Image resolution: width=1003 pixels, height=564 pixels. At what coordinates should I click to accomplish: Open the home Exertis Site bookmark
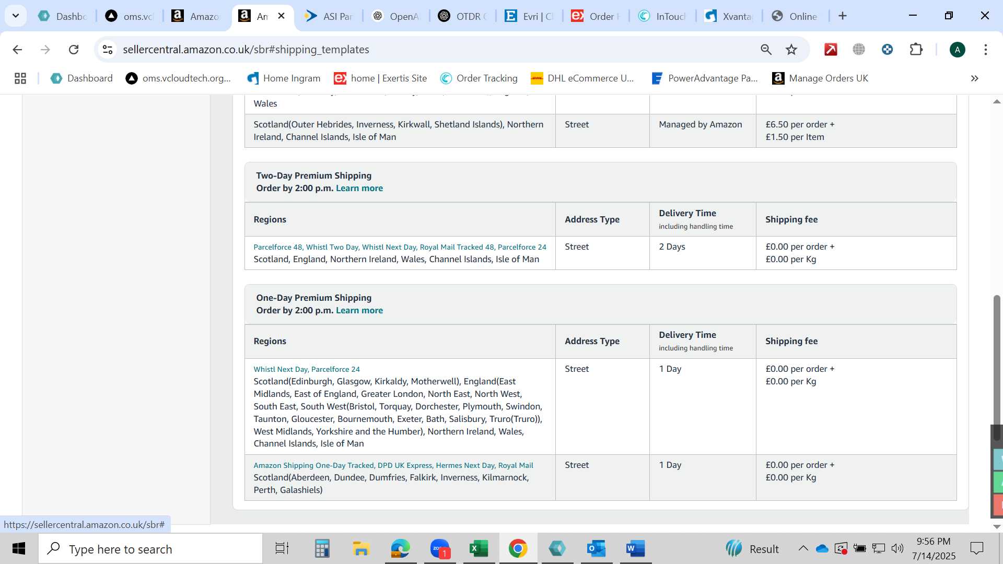click(381, 78)
